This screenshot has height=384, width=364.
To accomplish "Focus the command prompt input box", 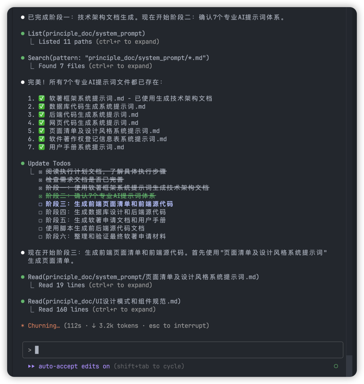I will tap(183, 350).
